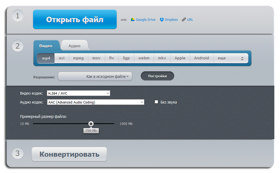Select the mkv format option

point(162,59)
